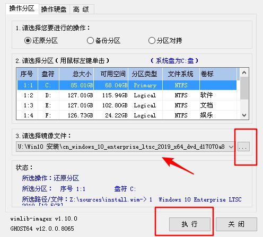Click the partition list scroll down arrow
Screen dimensions: 263x237
(244, 115)
